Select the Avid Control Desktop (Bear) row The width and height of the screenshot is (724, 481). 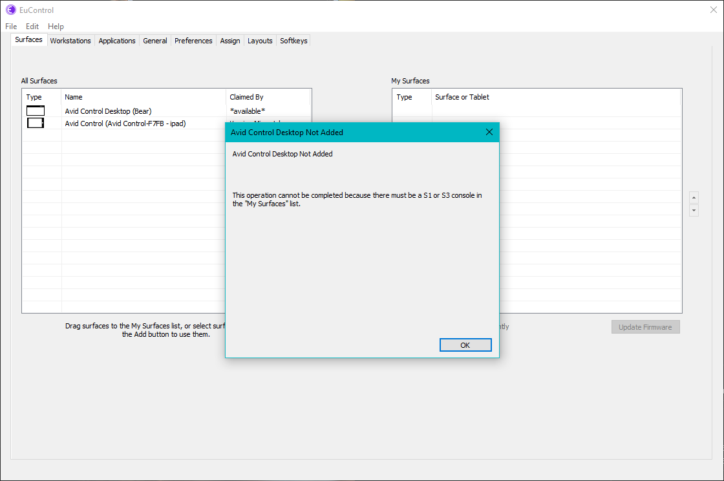(x=108, y=111)
